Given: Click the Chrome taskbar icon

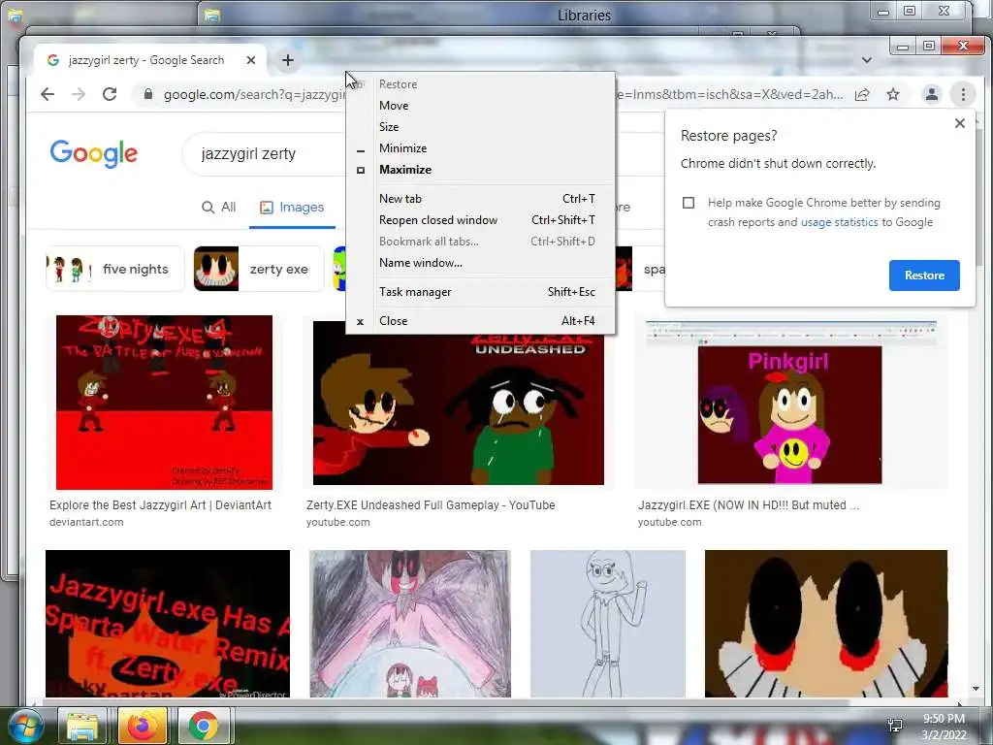Looking at the screenshot, I should 204,726.
